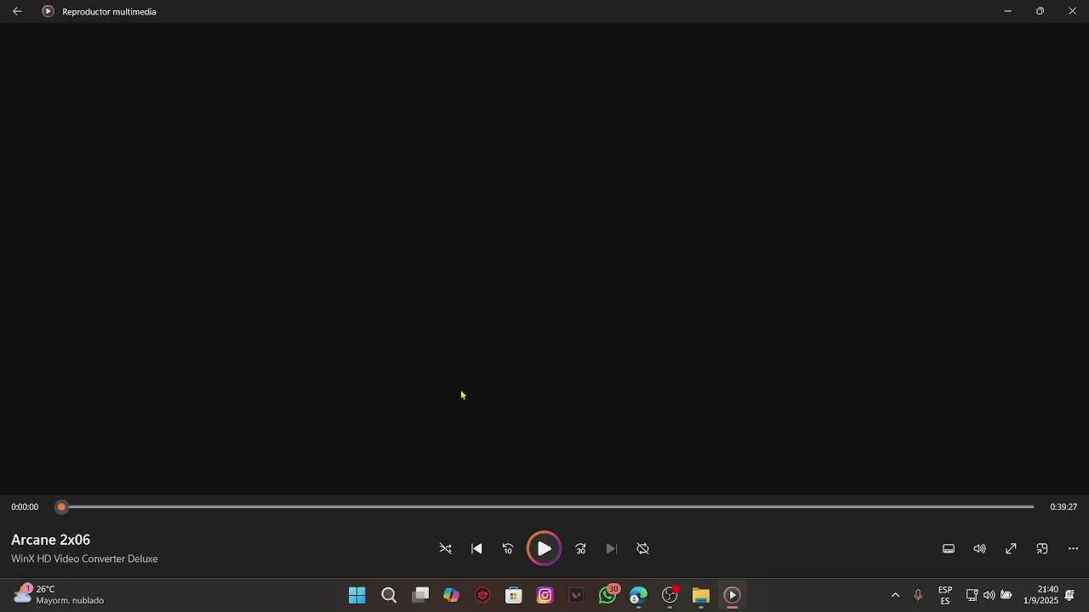Open the weather widget showing 26°C
Viewport: 1089px width, 612px height.
pos(59,595)
